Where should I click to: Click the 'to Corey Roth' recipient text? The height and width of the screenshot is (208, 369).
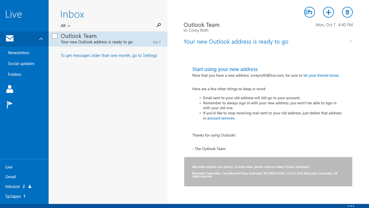(196, 30)
